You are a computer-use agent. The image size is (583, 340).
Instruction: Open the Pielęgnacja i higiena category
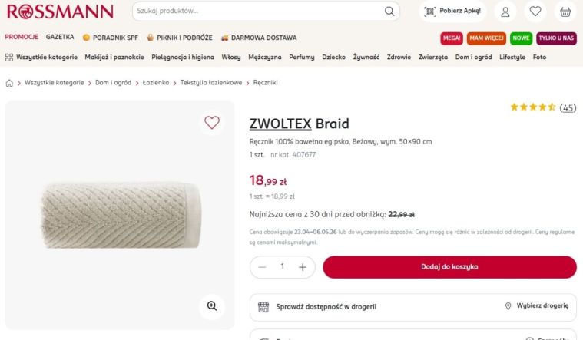pos(184,58)
